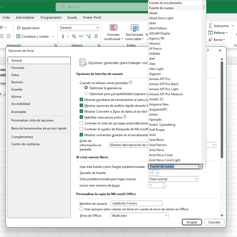
Task: Increase Incluir este número de hojas
Action: [164, 184]
